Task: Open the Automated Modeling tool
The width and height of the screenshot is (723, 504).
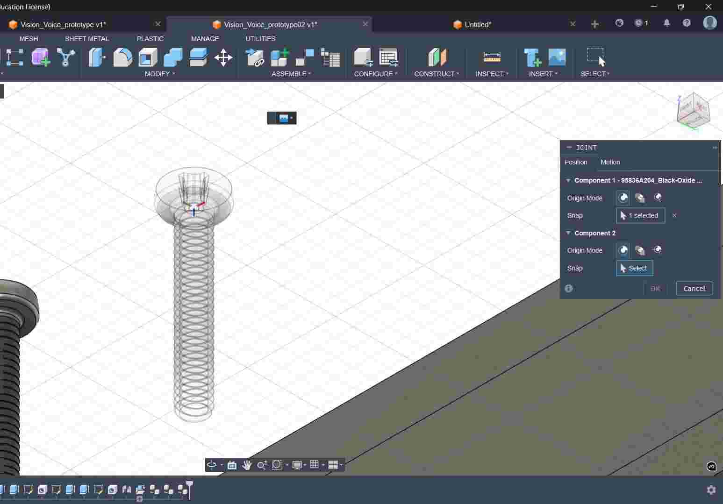Action: tap(66, 57)
